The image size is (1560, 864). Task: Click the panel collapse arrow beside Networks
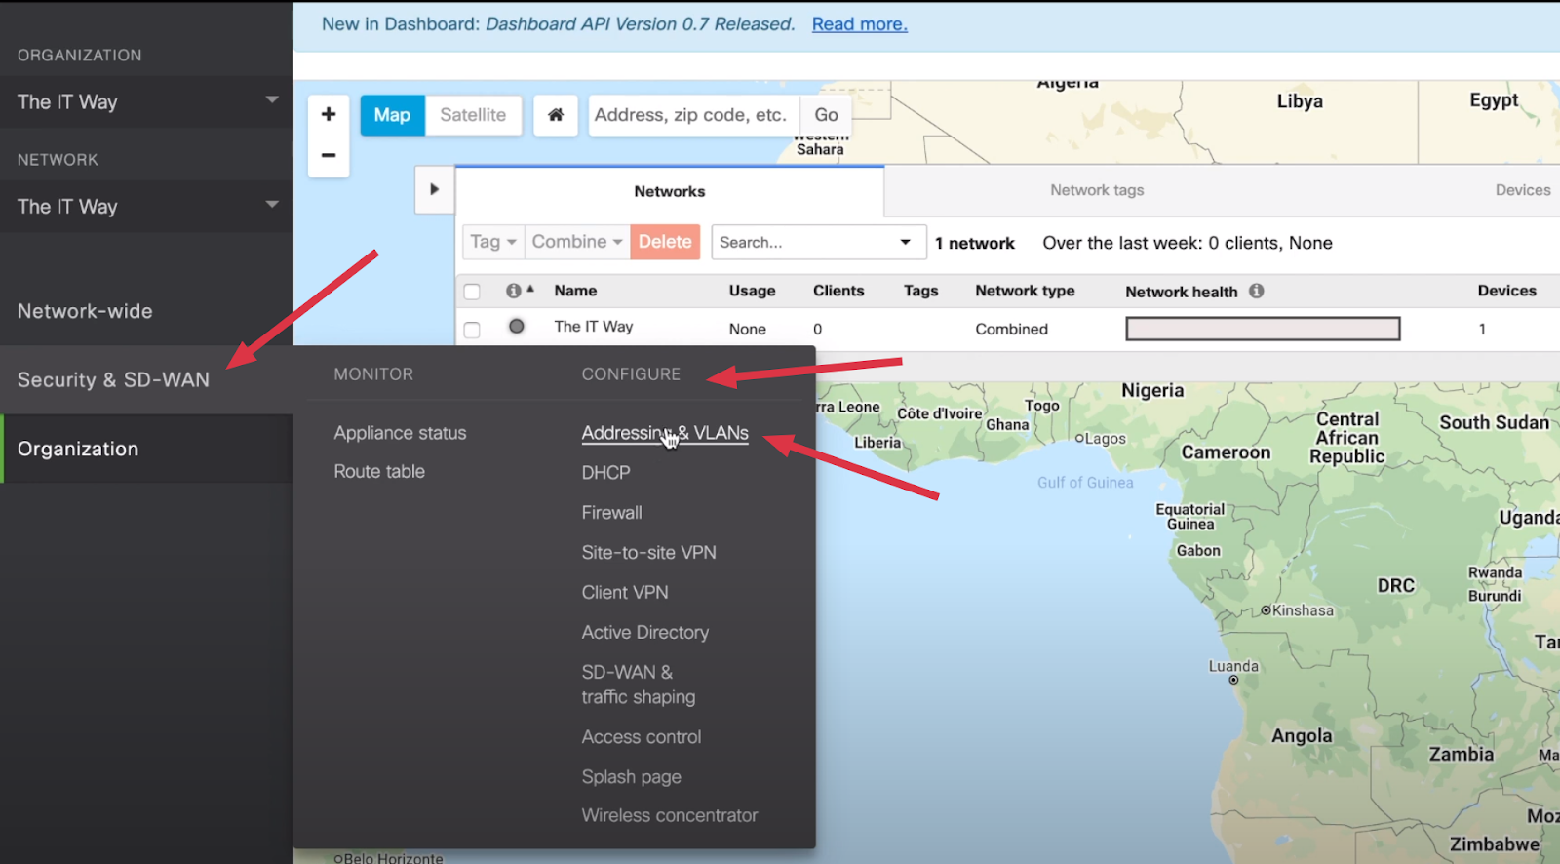tap(434, 189)
